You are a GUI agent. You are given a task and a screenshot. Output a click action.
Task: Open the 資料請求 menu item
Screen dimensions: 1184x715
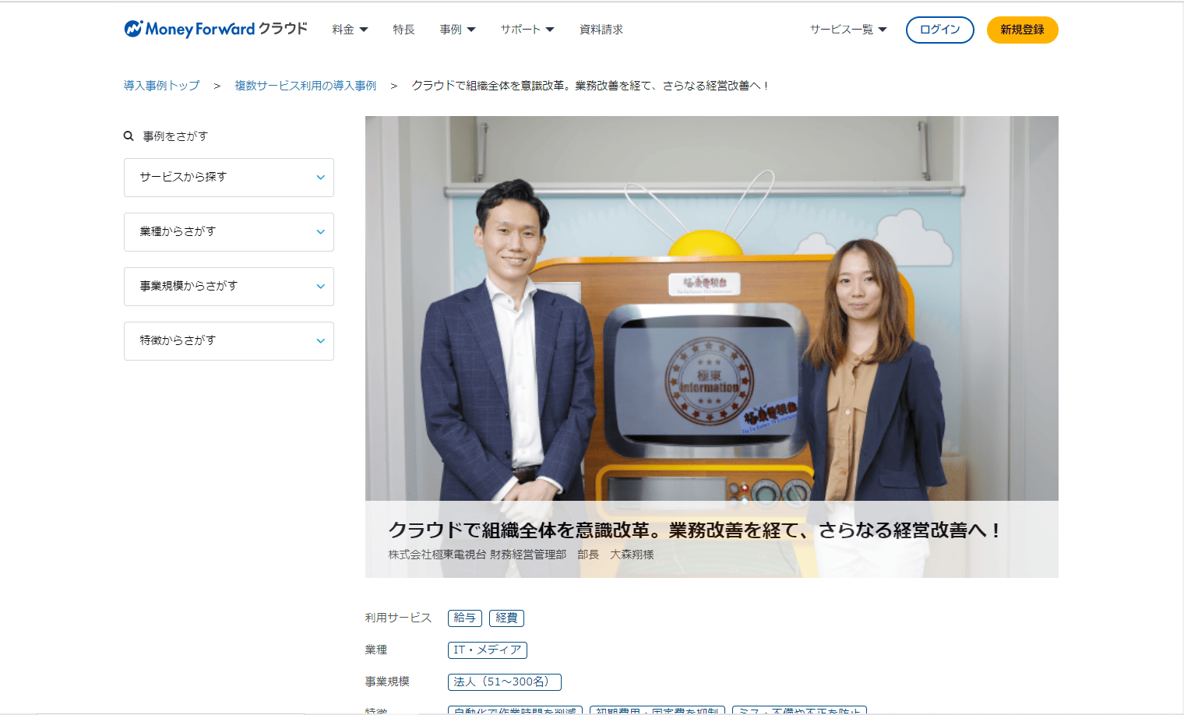pos(601,30)
